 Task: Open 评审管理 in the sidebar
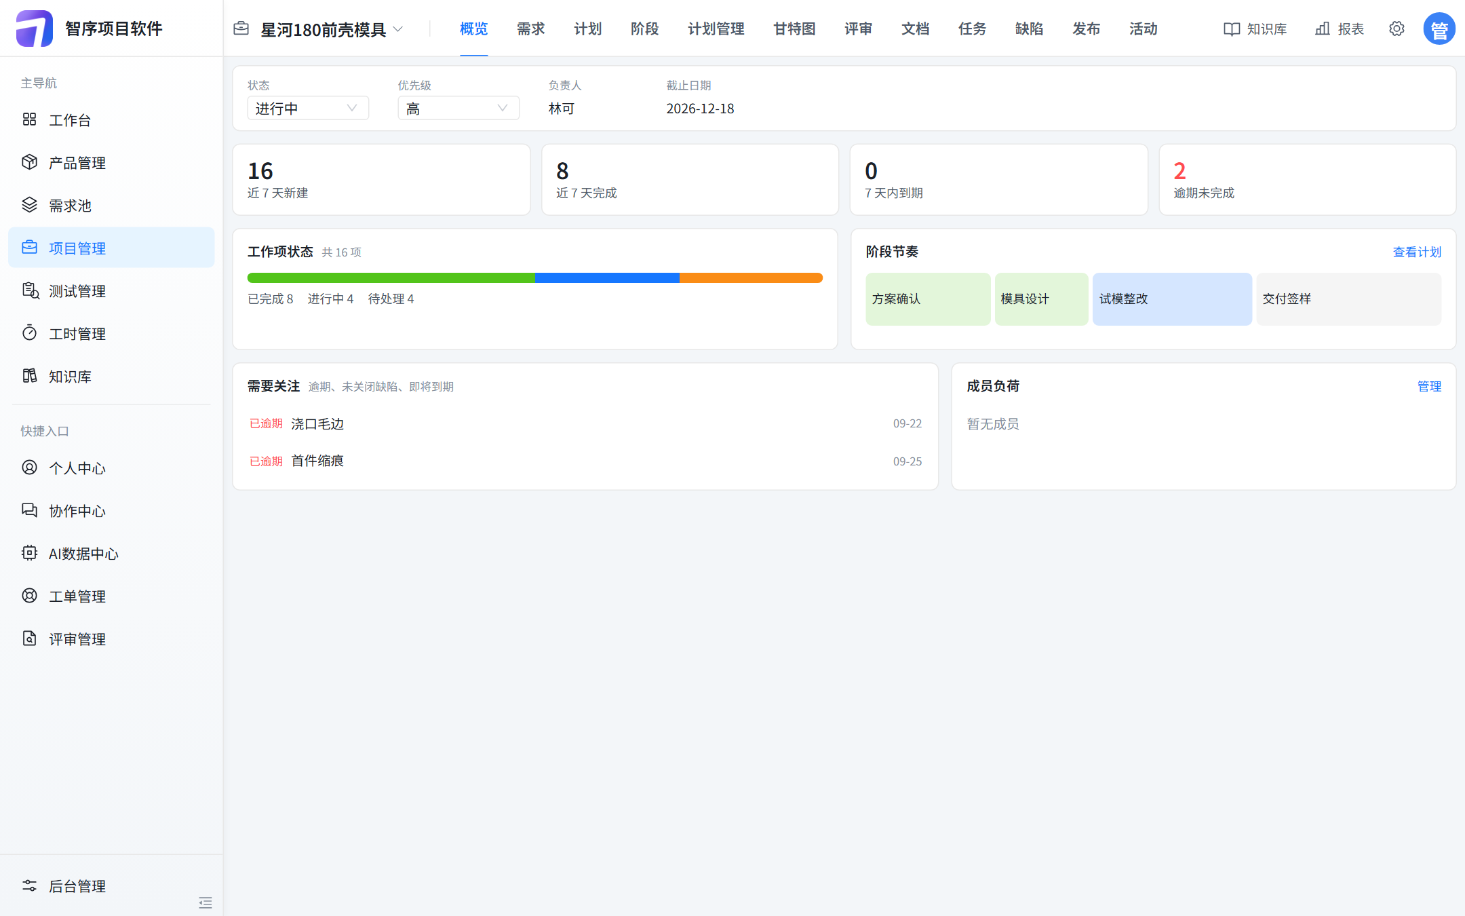coord(111,639)
